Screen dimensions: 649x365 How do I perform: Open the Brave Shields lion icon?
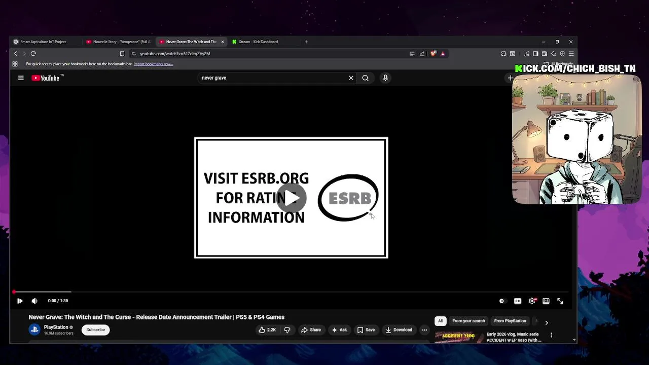[434, 54]
